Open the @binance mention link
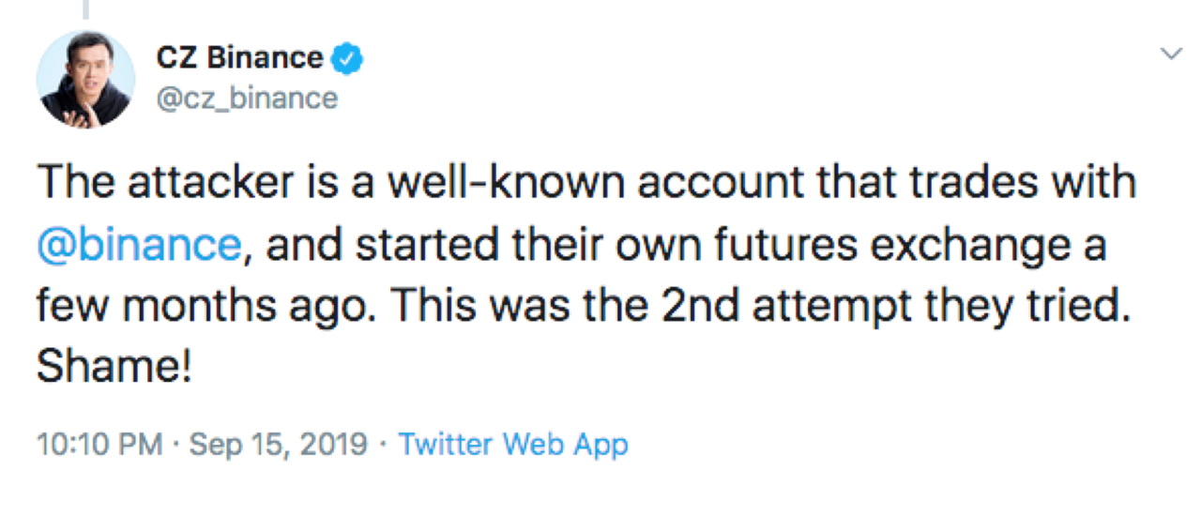The image size is (1201, 516). pyautogui.click(x=137, y=246)
